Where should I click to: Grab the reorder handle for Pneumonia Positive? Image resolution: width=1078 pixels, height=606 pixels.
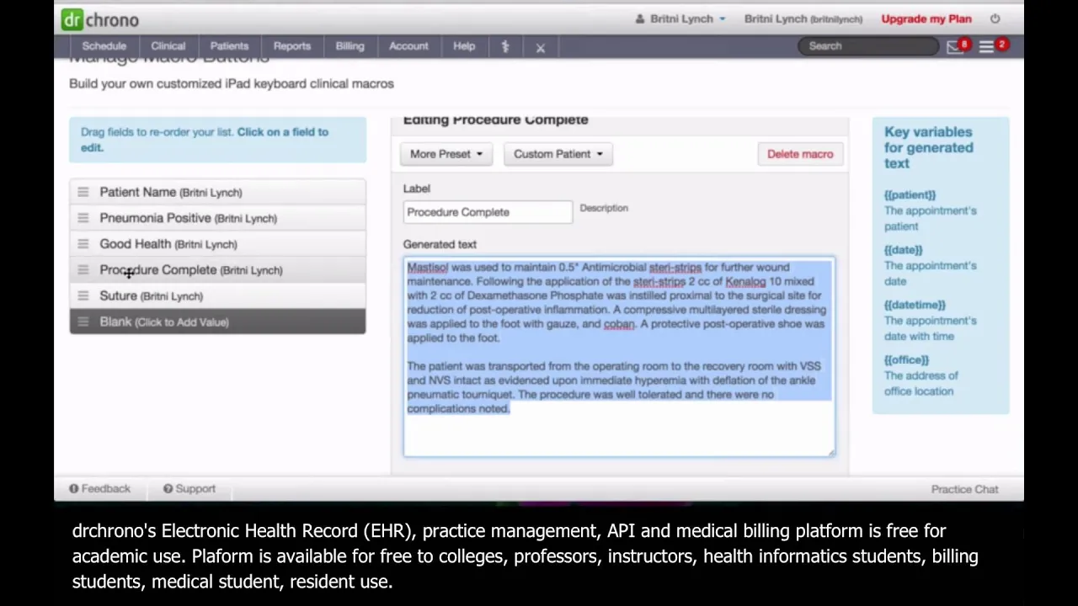pyautogui.click(x=83, y=218)
